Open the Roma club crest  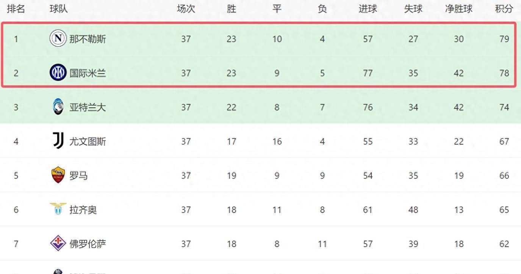[x=58, y=175]
